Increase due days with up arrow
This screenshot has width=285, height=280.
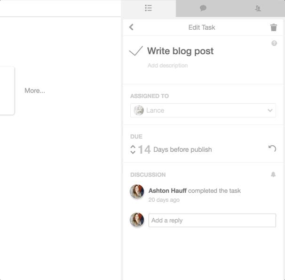pos(133,147)
